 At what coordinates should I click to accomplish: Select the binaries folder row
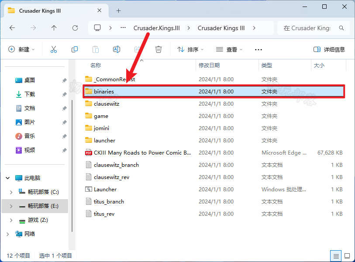(214, 92)
